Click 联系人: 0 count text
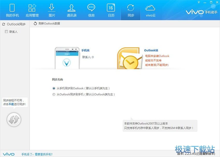Screen dimensions: 220x157 (88, 57)
